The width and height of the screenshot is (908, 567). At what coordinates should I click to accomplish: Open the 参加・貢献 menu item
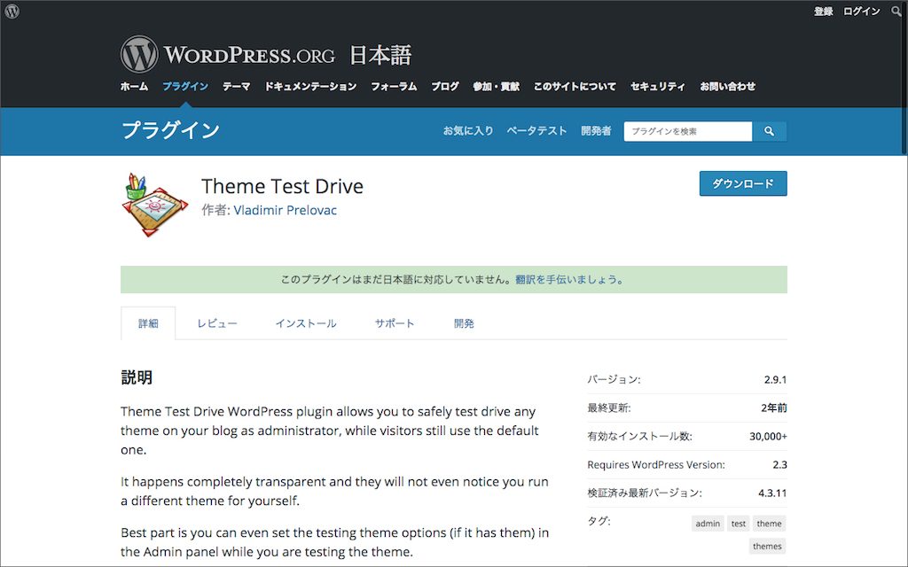point(497,86)
